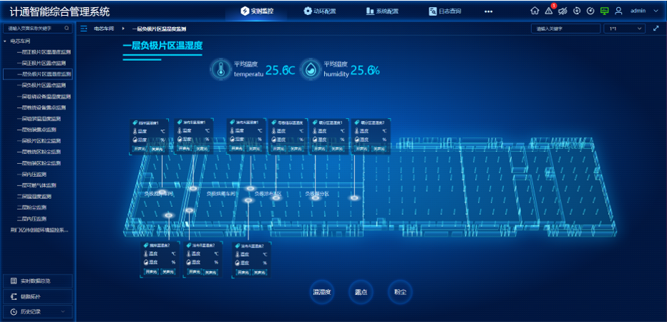Screen dimensions: 667x322
Task: Open the 日志查询 tab
Action: tap(445, 11)
